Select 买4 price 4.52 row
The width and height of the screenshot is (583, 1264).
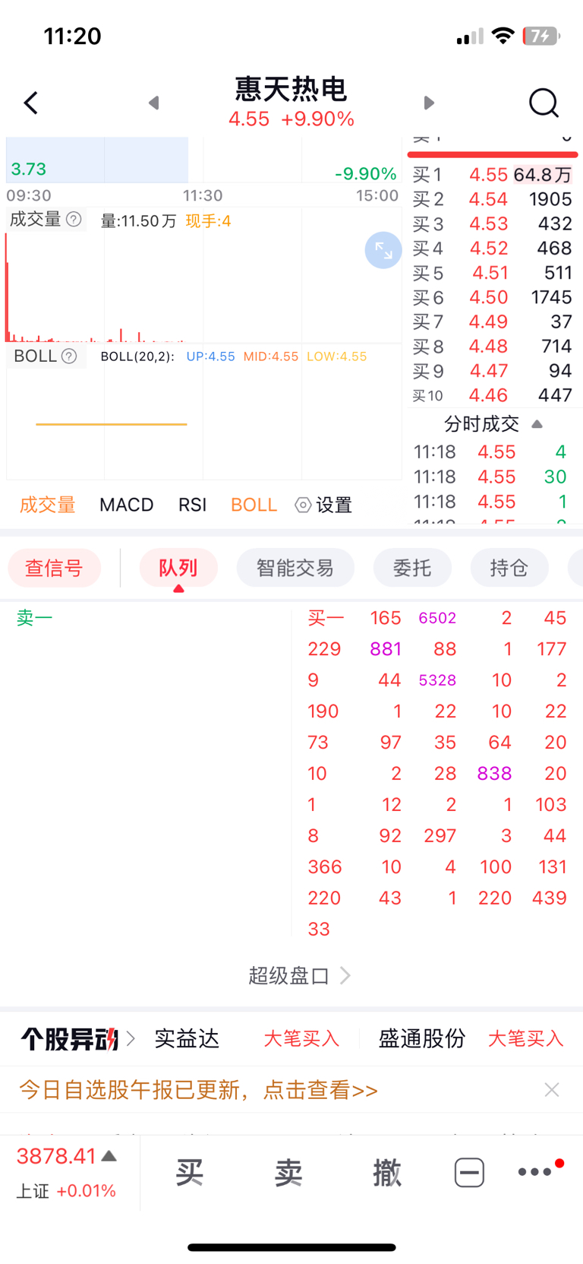click(x=492, y=248)
